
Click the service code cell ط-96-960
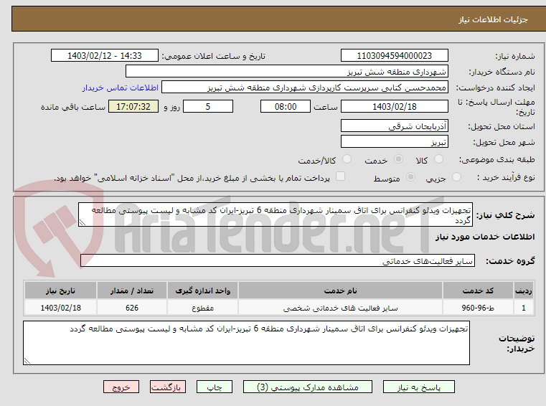pos(478,308)
